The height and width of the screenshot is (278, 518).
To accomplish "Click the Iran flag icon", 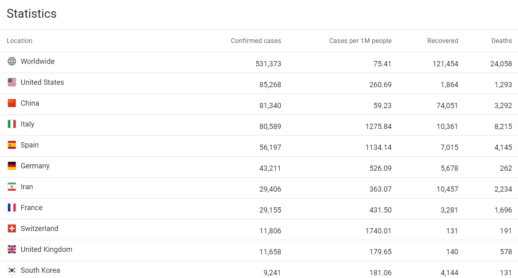I will (x=12, y=187).
